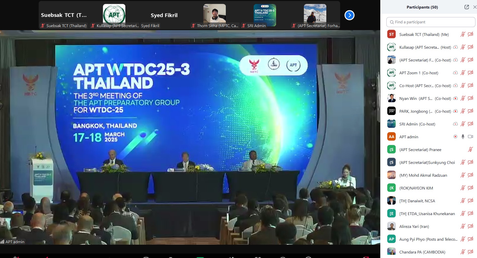The height and width of the screenshot is (258, 477).
Task: Select participant name Nyan Win (APT S...
Action: pyautogui.click(x=416, y=98)
